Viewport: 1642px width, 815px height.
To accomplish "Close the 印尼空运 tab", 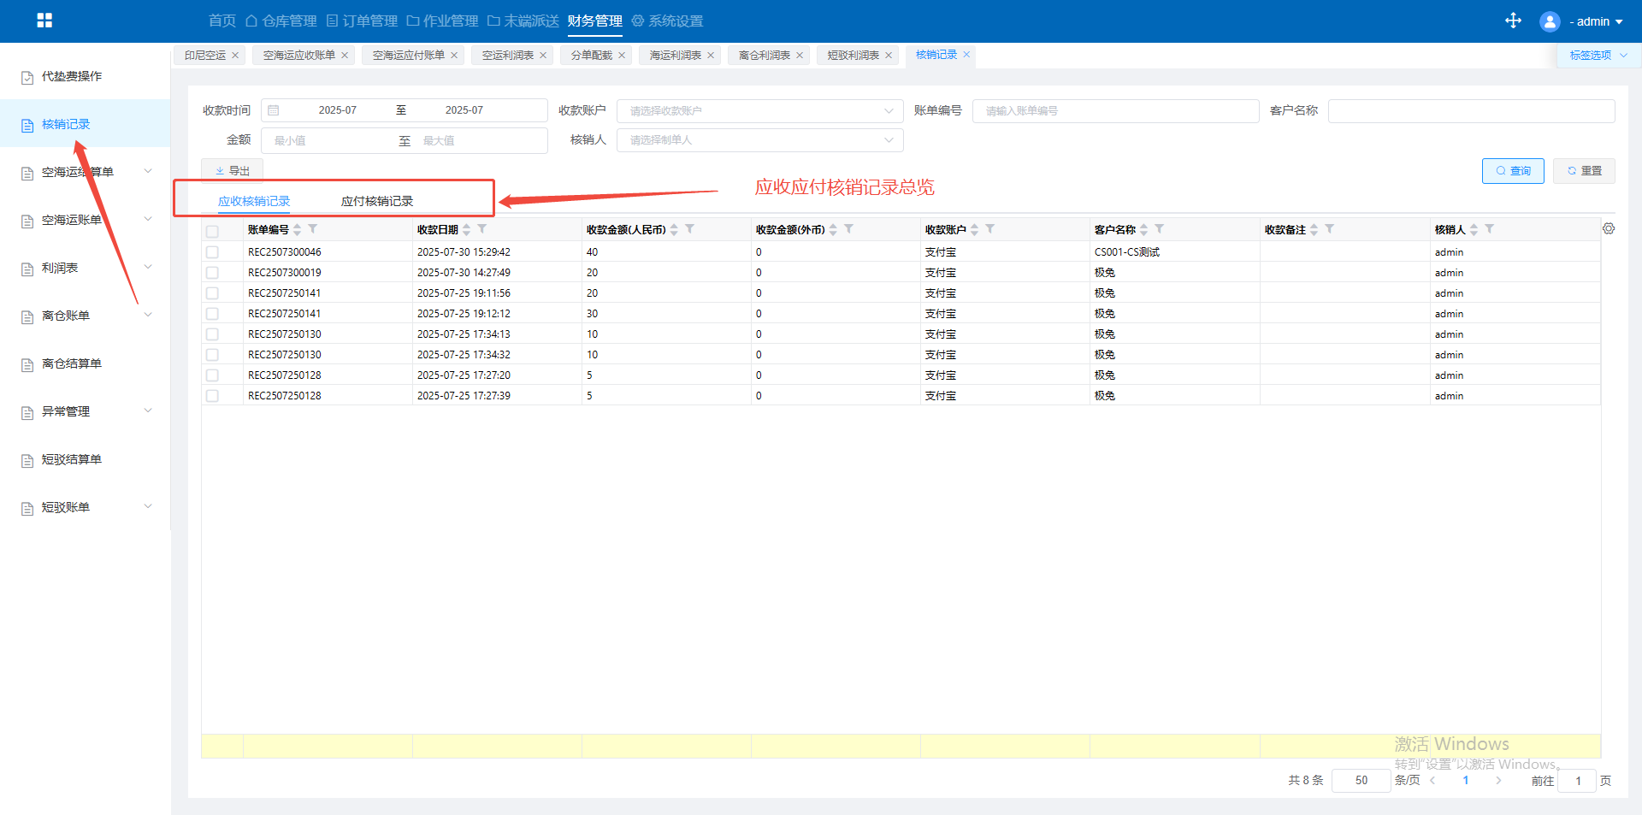I will pos(235,56).
